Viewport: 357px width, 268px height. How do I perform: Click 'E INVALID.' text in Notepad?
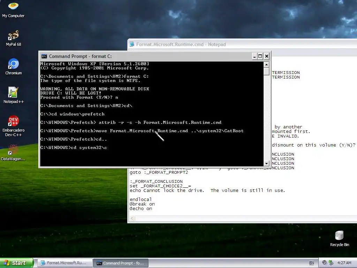coord(285,136)
